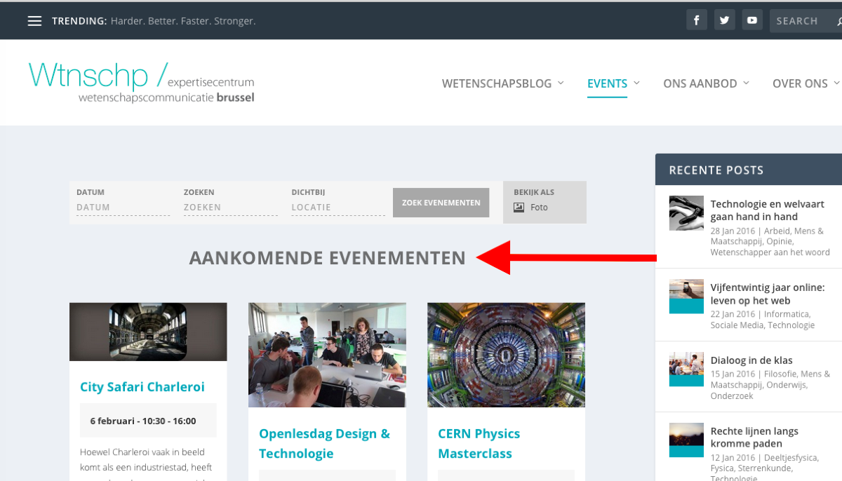Screen dimensions: 842x481
Task: Click the Openlesdag classroom photo thumbnail
Action: (x=327, y=355)
